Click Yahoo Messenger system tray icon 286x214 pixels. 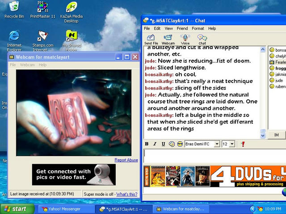260,209
